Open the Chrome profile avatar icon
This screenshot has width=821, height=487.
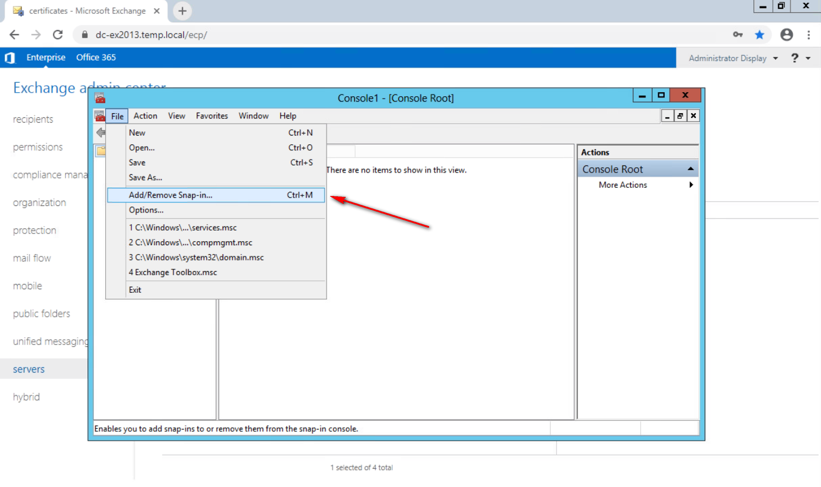[x=786, y=35]
